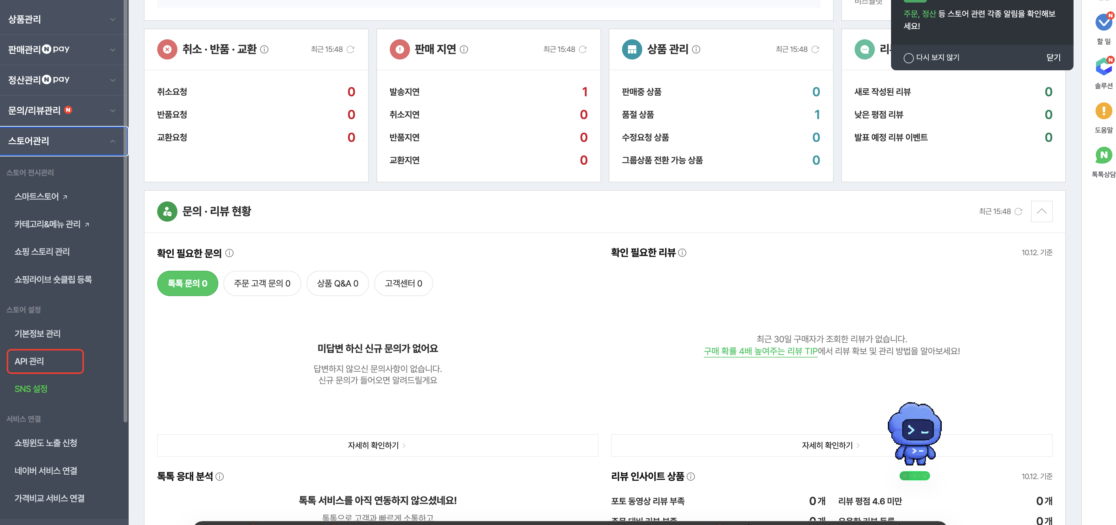Viewport: 1116px width, 525px height.
Task: Open 스마트스토어 external link in sidebar
Action: [x=41, y=197]
